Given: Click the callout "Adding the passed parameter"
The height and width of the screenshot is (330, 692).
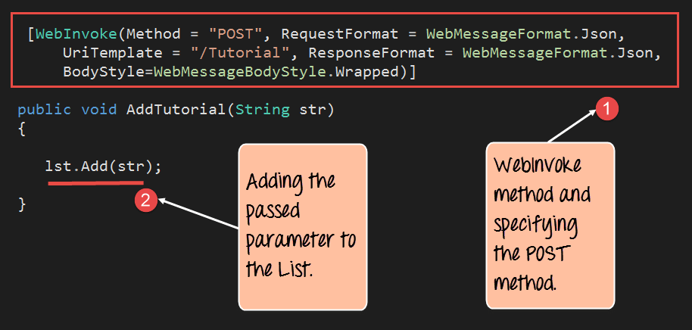Looking at the screenshot, I should pos(302,226).
